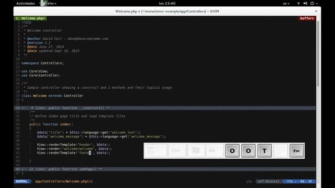Click the class Welcome extends Controller line
The image size is (335, 188).
tap(52, 96)
